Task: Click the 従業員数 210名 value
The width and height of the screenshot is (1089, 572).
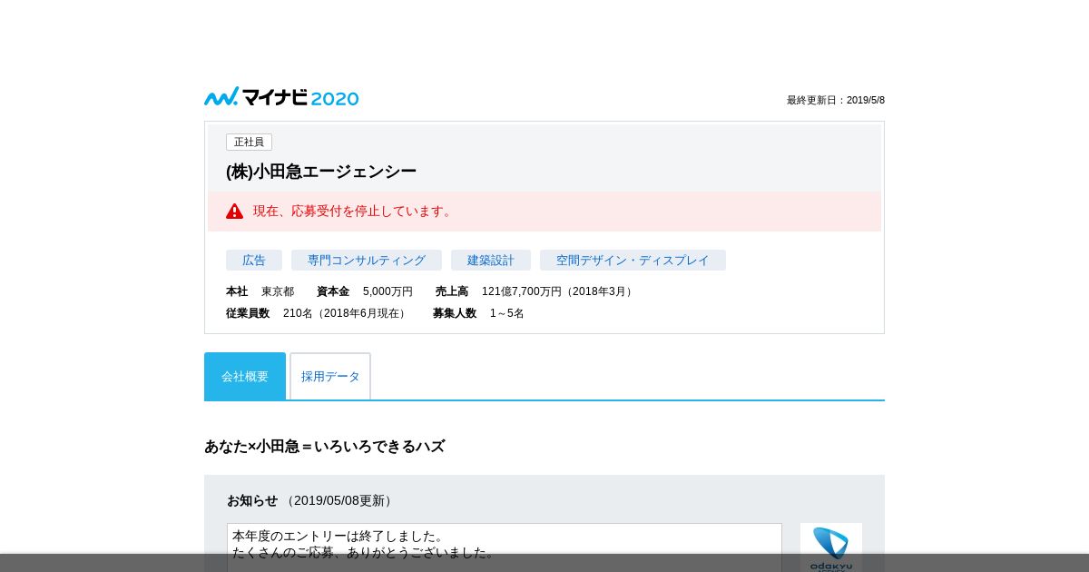Action: tap(318, 313)
